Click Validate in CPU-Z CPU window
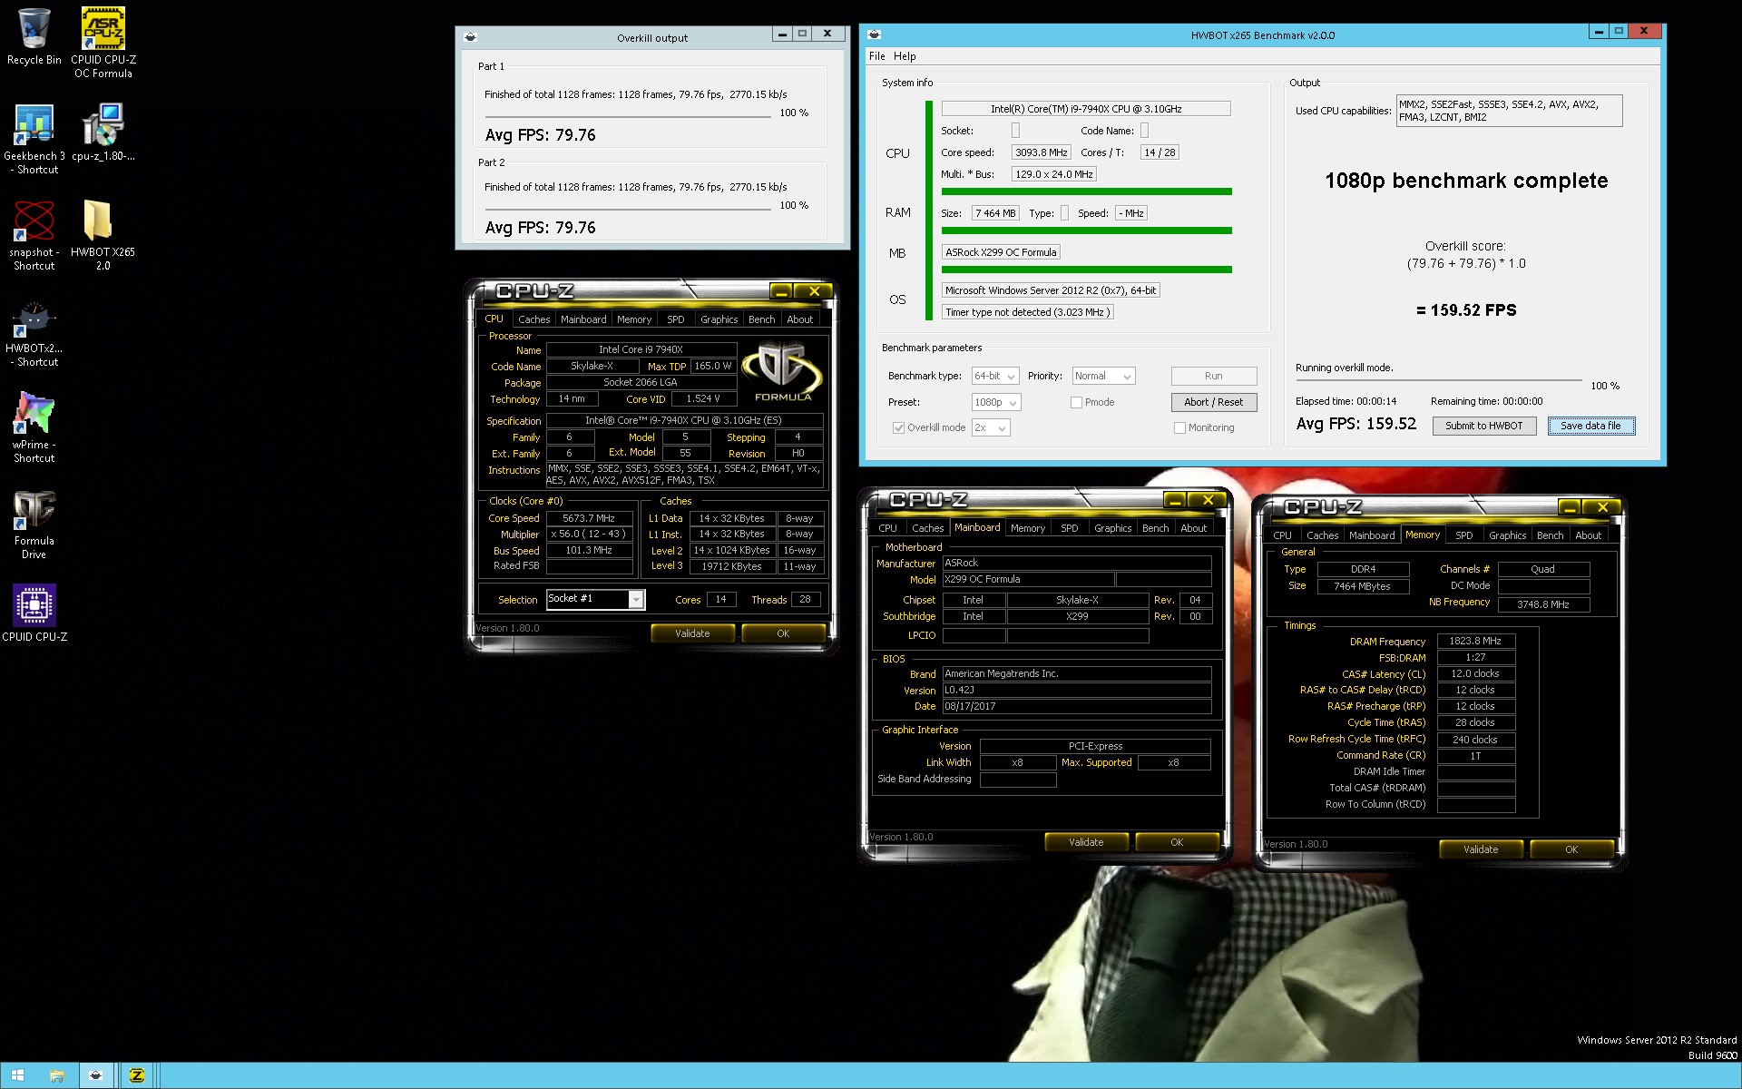 (x=692, y=633)
